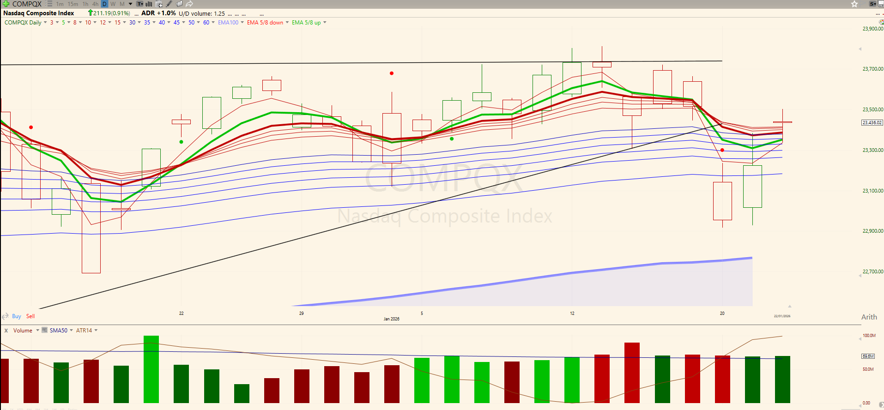Expand the EMA 5/8 down dropdown
The width and height of the screenshot is (884, 410).
[287, 22]
